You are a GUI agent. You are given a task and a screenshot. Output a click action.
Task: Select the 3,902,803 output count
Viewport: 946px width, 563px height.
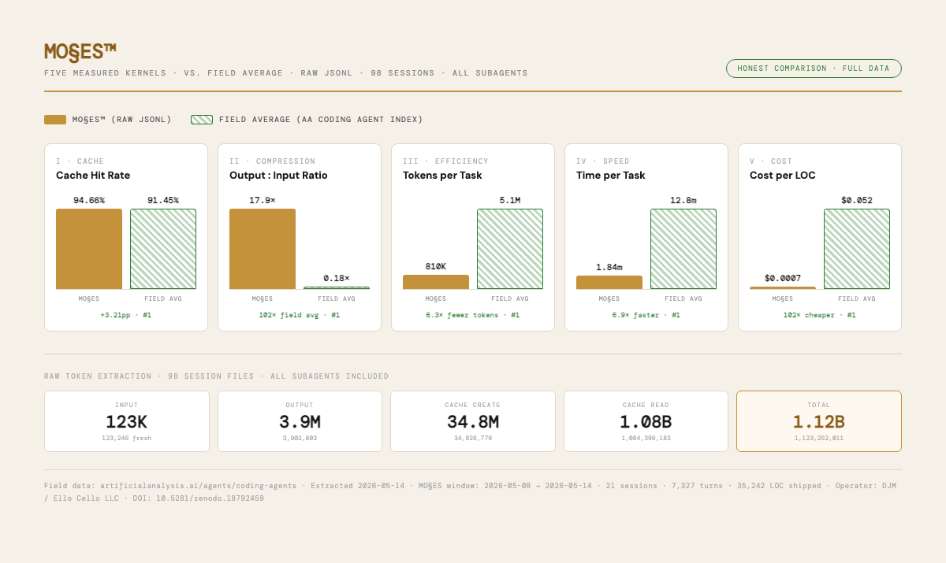(300, 438)
